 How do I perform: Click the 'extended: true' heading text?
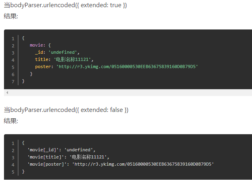pos(101,5)
